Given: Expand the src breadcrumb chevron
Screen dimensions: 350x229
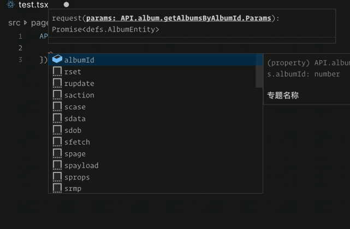Looking at the screenshot, I should (25, 23).
